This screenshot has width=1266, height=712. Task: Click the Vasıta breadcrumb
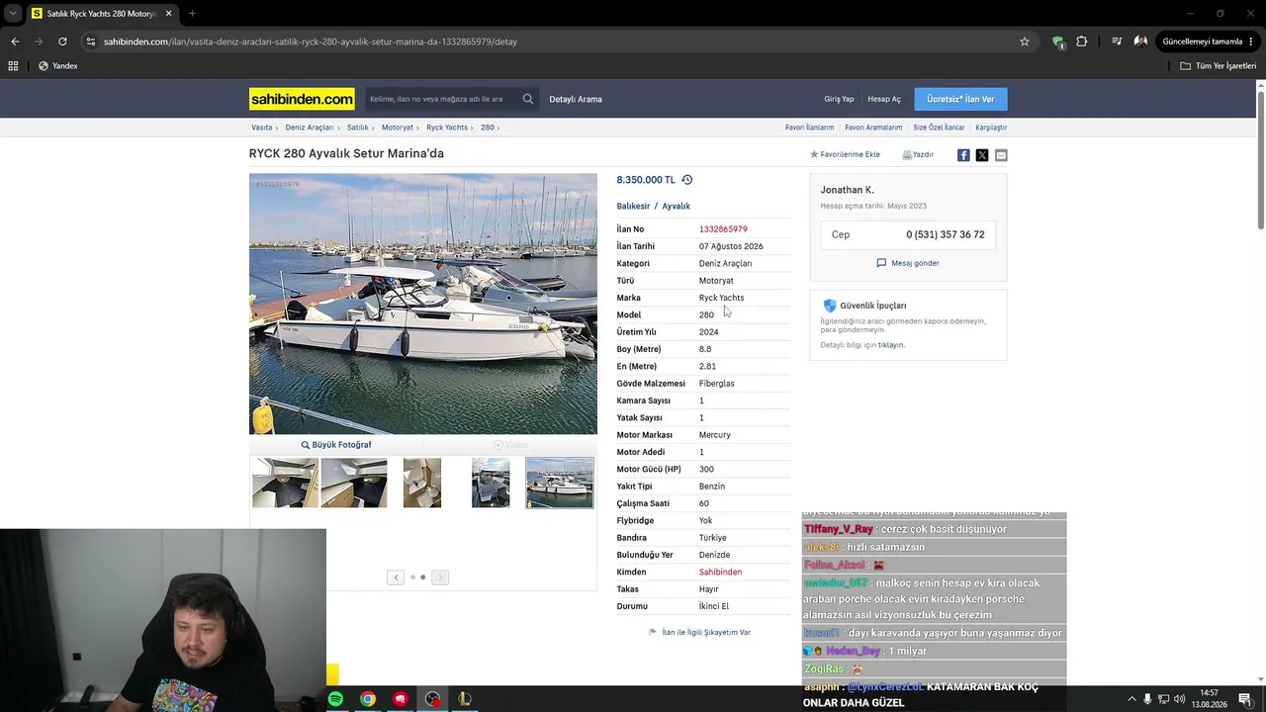261,128
